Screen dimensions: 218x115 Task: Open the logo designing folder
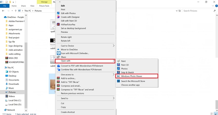point(15,46)
